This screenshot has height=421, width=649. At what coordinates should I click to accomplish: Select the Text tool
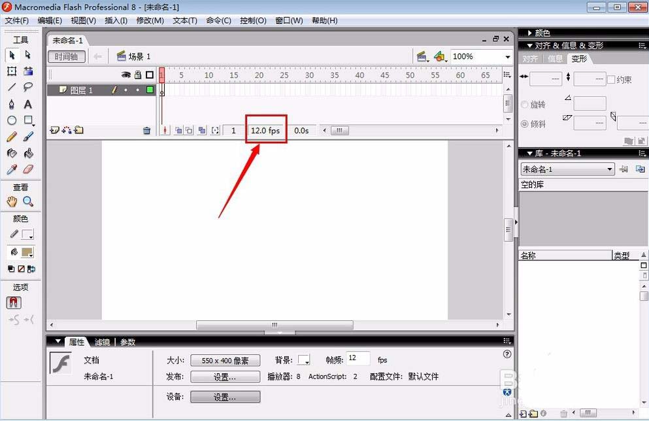(x=27, y=104)
